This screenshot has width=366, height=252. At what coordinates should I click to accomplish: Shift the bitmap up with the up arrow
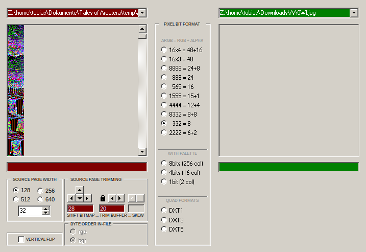80,190
